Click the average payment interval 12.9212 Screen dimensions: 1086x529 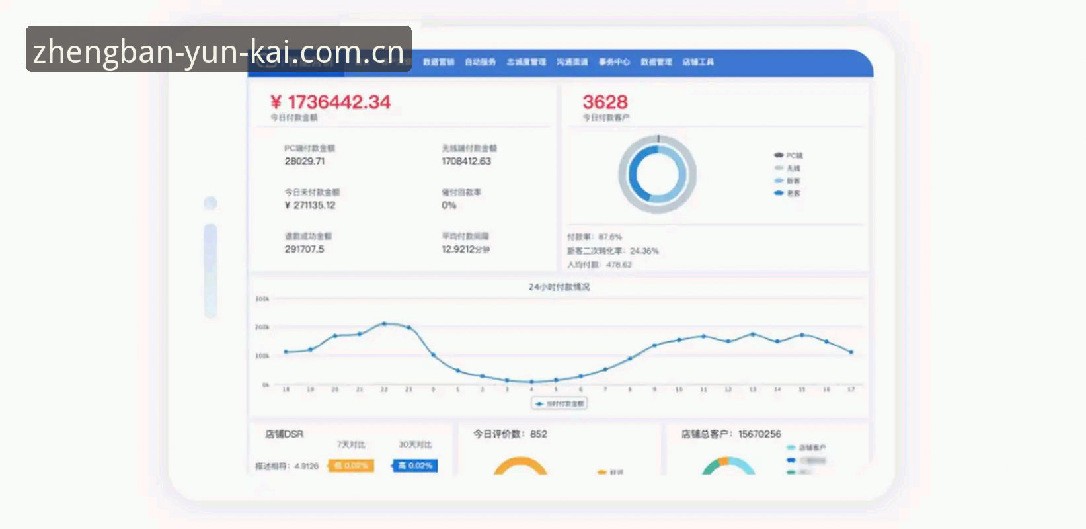click(466, 249)
